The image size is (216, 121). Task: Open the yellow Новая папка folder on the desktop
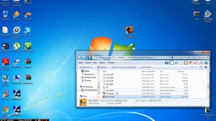pyautogui.click(x=5, y=31)
